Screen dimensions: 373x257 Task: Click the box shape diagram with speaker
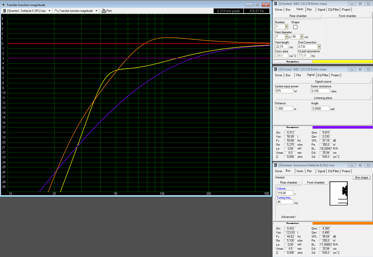(338, 193)
